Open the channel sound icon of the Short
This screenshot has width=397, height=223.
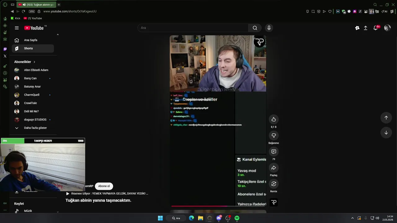(x=274, y=202)
